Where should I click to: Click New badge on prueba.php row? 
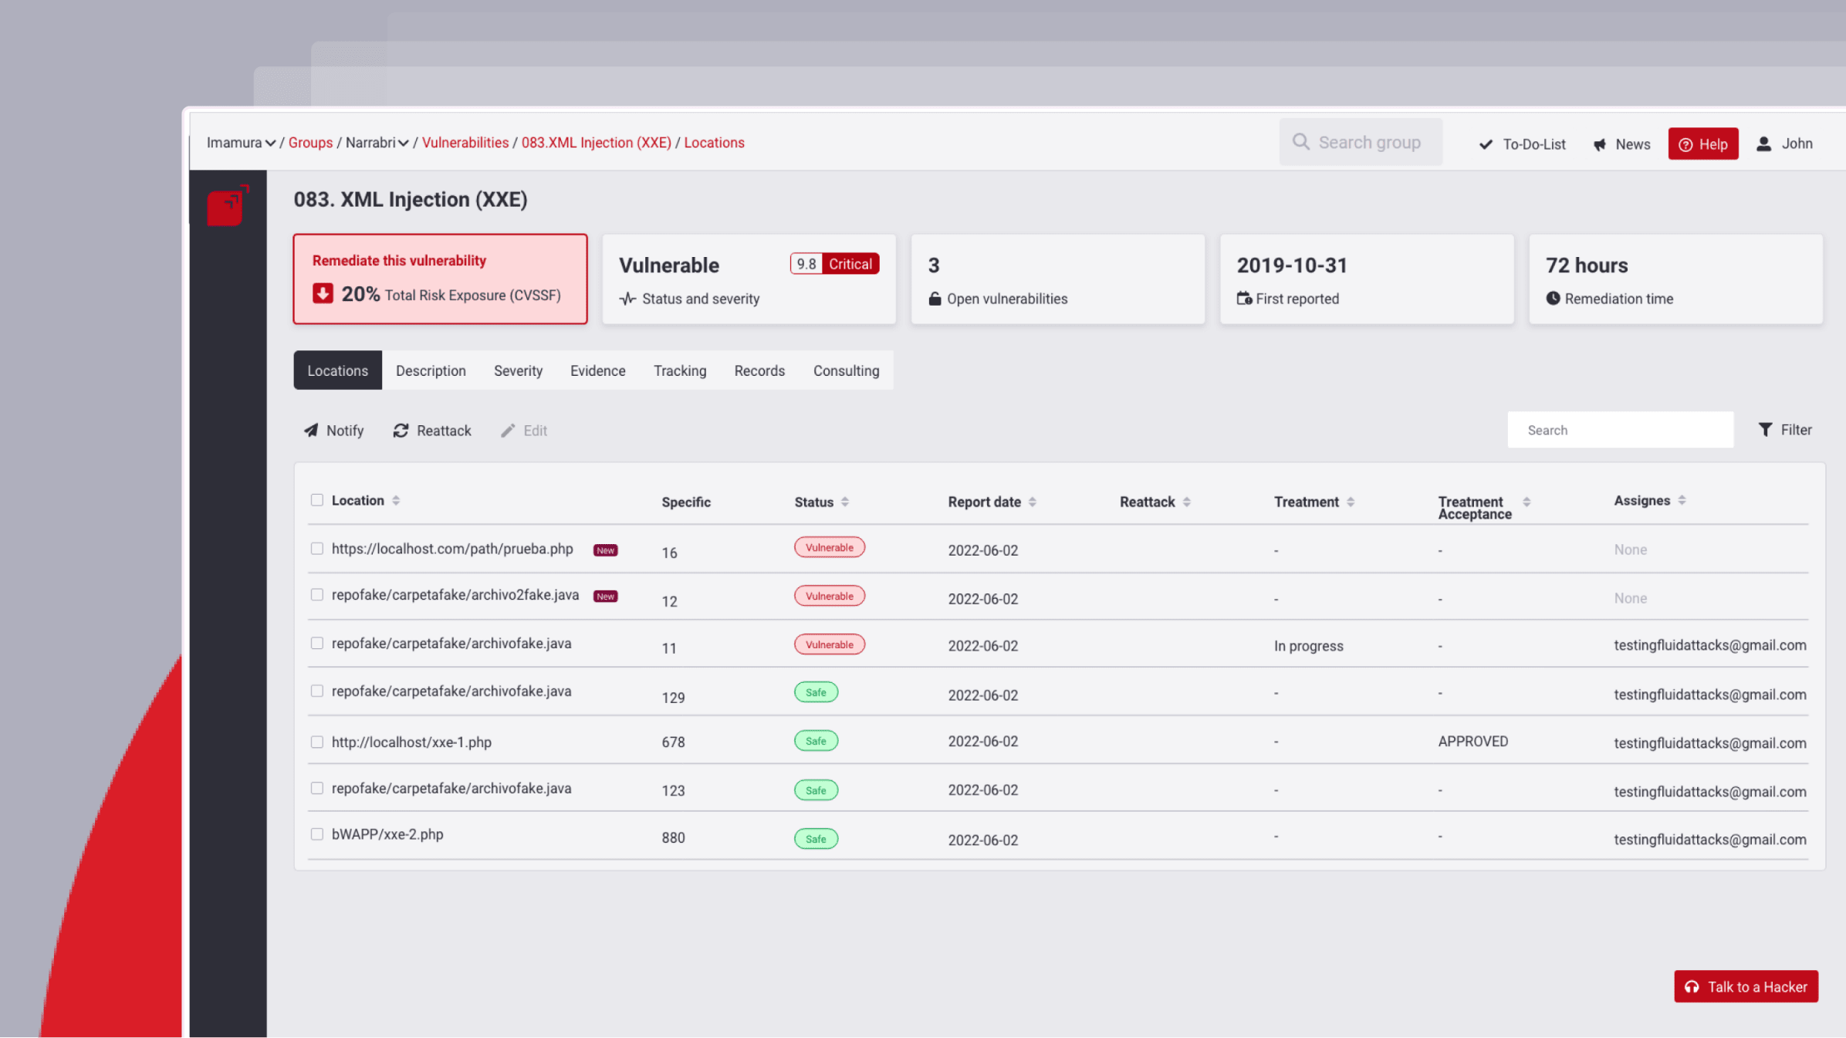(606, 550)
